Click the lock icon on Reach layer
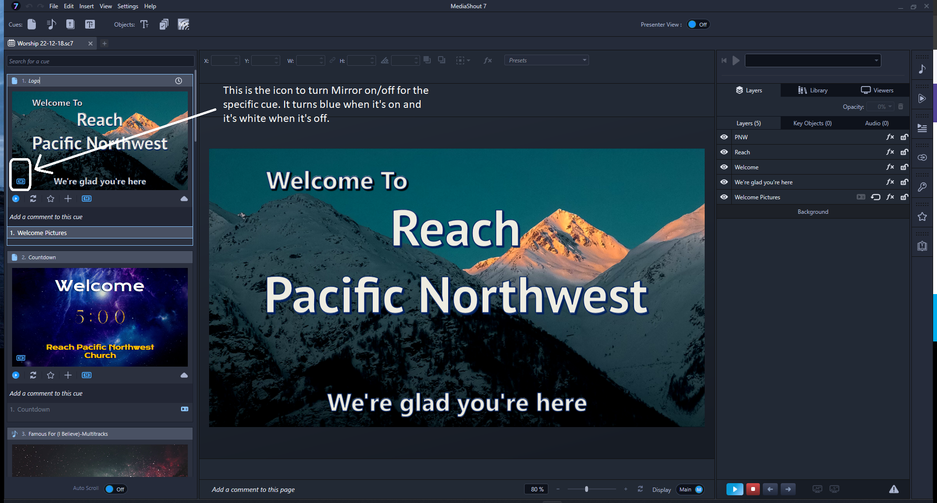Image resolution: width=937 pixels, height=503 pixels. coord(904,152)
